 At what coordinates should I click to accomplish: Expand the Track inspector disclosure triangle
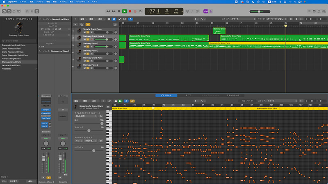point(40,51)
